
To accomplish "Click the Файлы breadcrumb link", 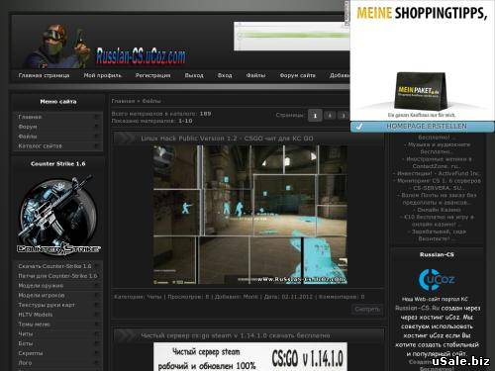I will 151,101.
